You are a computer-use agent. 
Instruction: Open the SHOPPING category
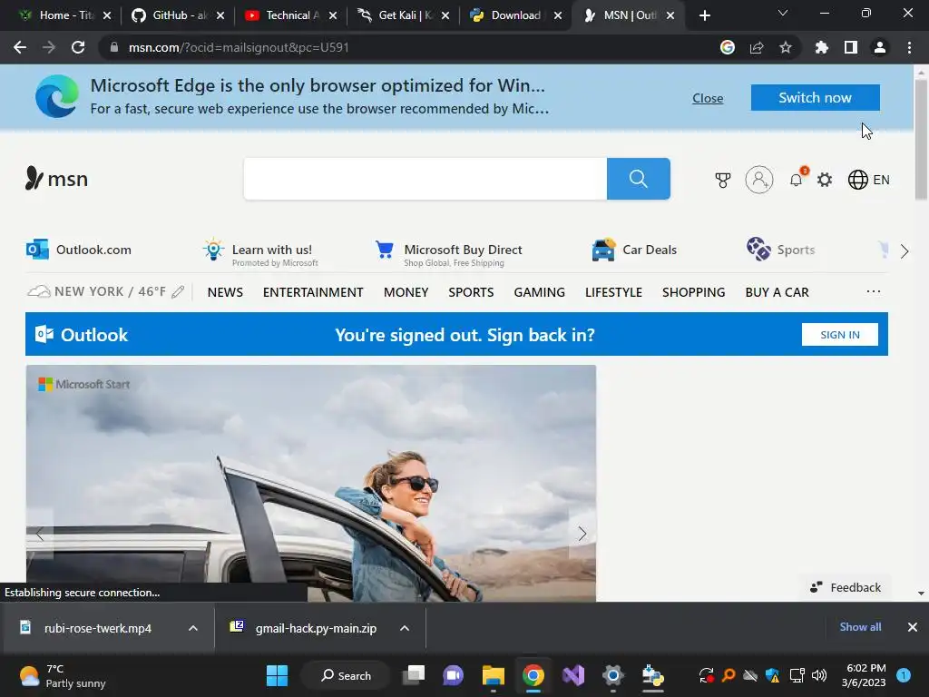(693, 292)
